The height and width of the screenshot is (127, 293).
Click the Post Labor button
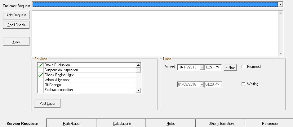[x=47, y=104]
